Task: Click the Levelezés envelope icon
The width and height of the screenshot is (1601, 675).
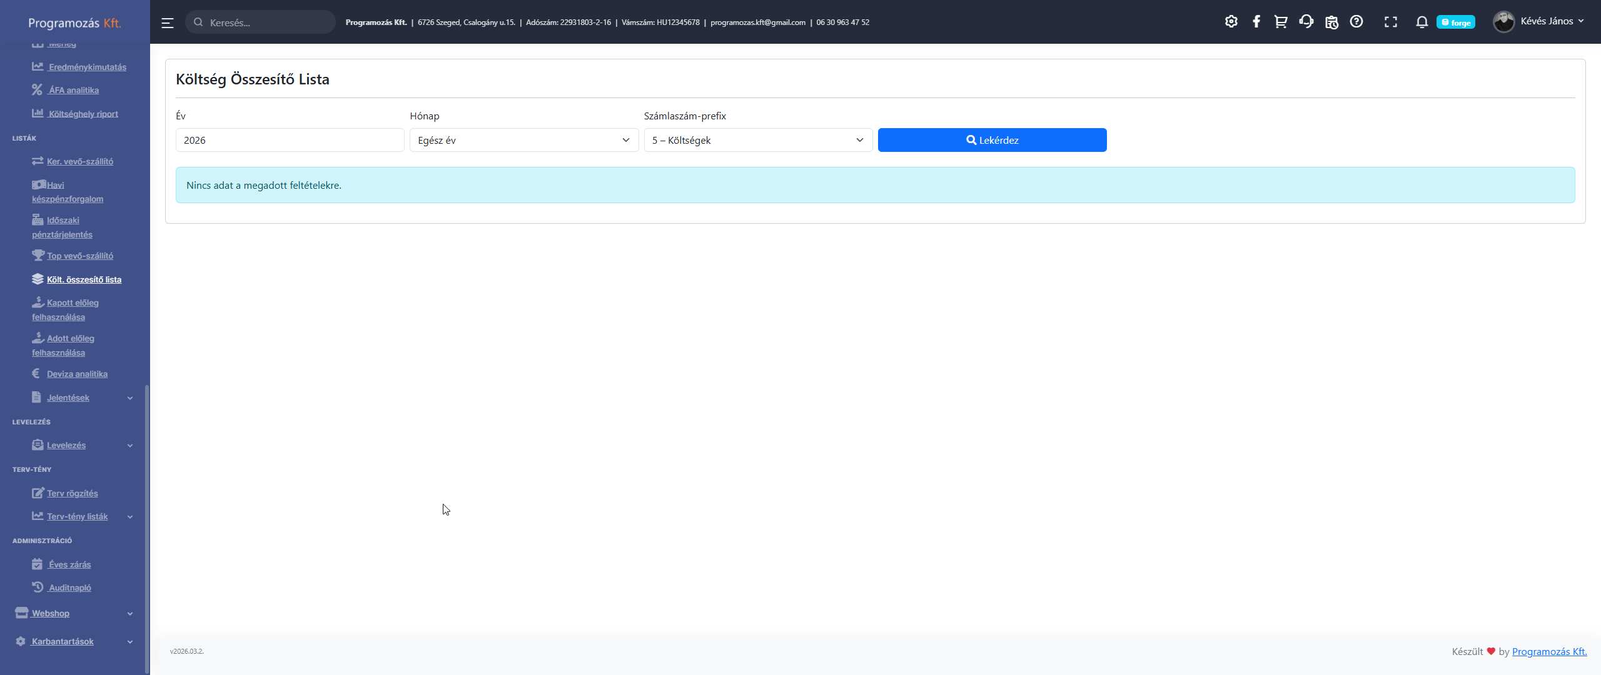Action: coord(38,444)
